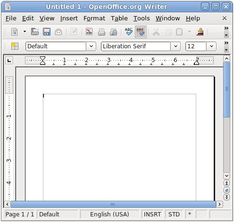The image size is (234, 223).
Task: Click the Page 1 / 1 status field
Action: (20, 214)
